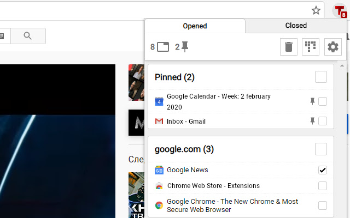Open extension settings gear icon

[333, 47]
